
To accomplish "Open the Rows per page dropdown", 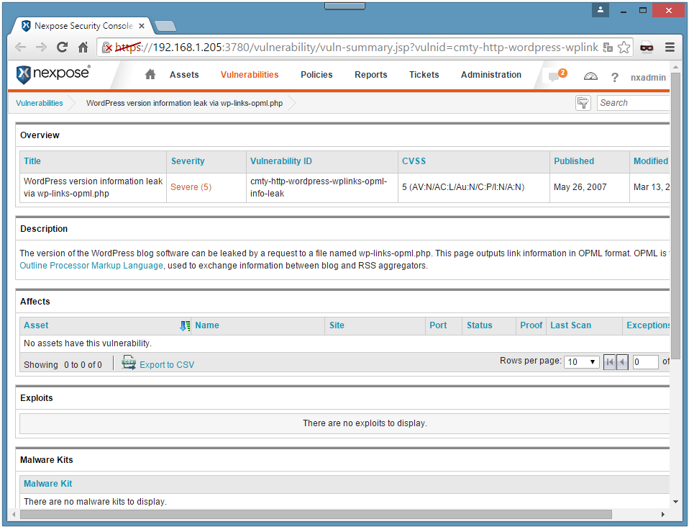I will [x=581, y=362].
